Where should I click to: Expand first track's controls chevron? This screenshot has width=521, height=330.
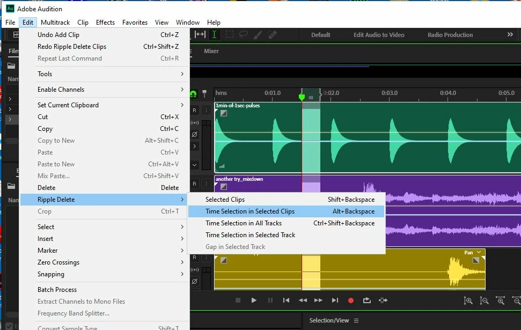tap(194, 146)
